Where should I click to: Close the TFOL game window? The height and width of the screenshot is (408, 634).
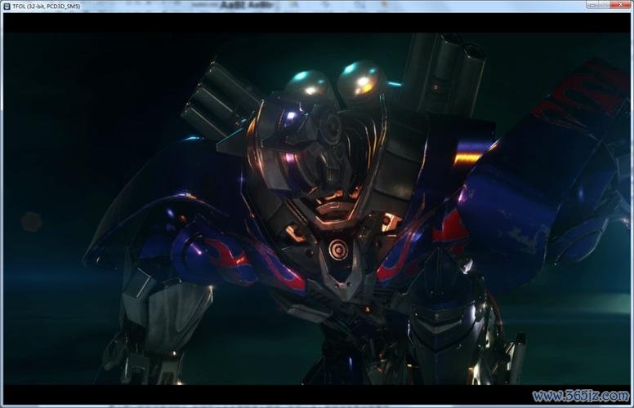pyautogui.click(x=621, y=4)
